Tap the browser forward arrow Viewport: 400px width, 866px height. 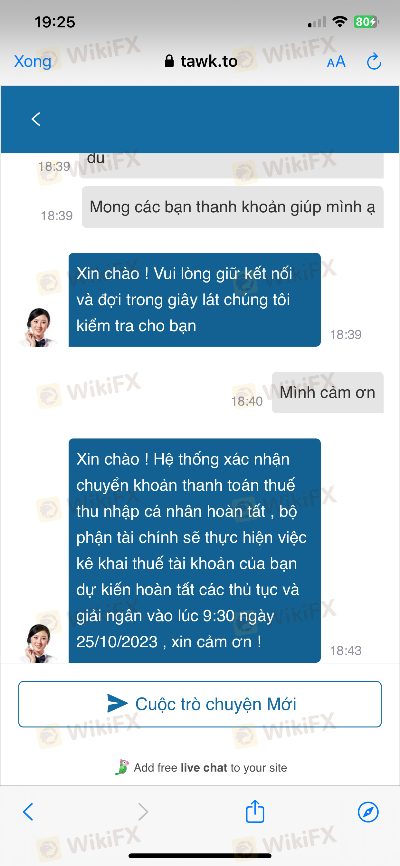(144, 812)
